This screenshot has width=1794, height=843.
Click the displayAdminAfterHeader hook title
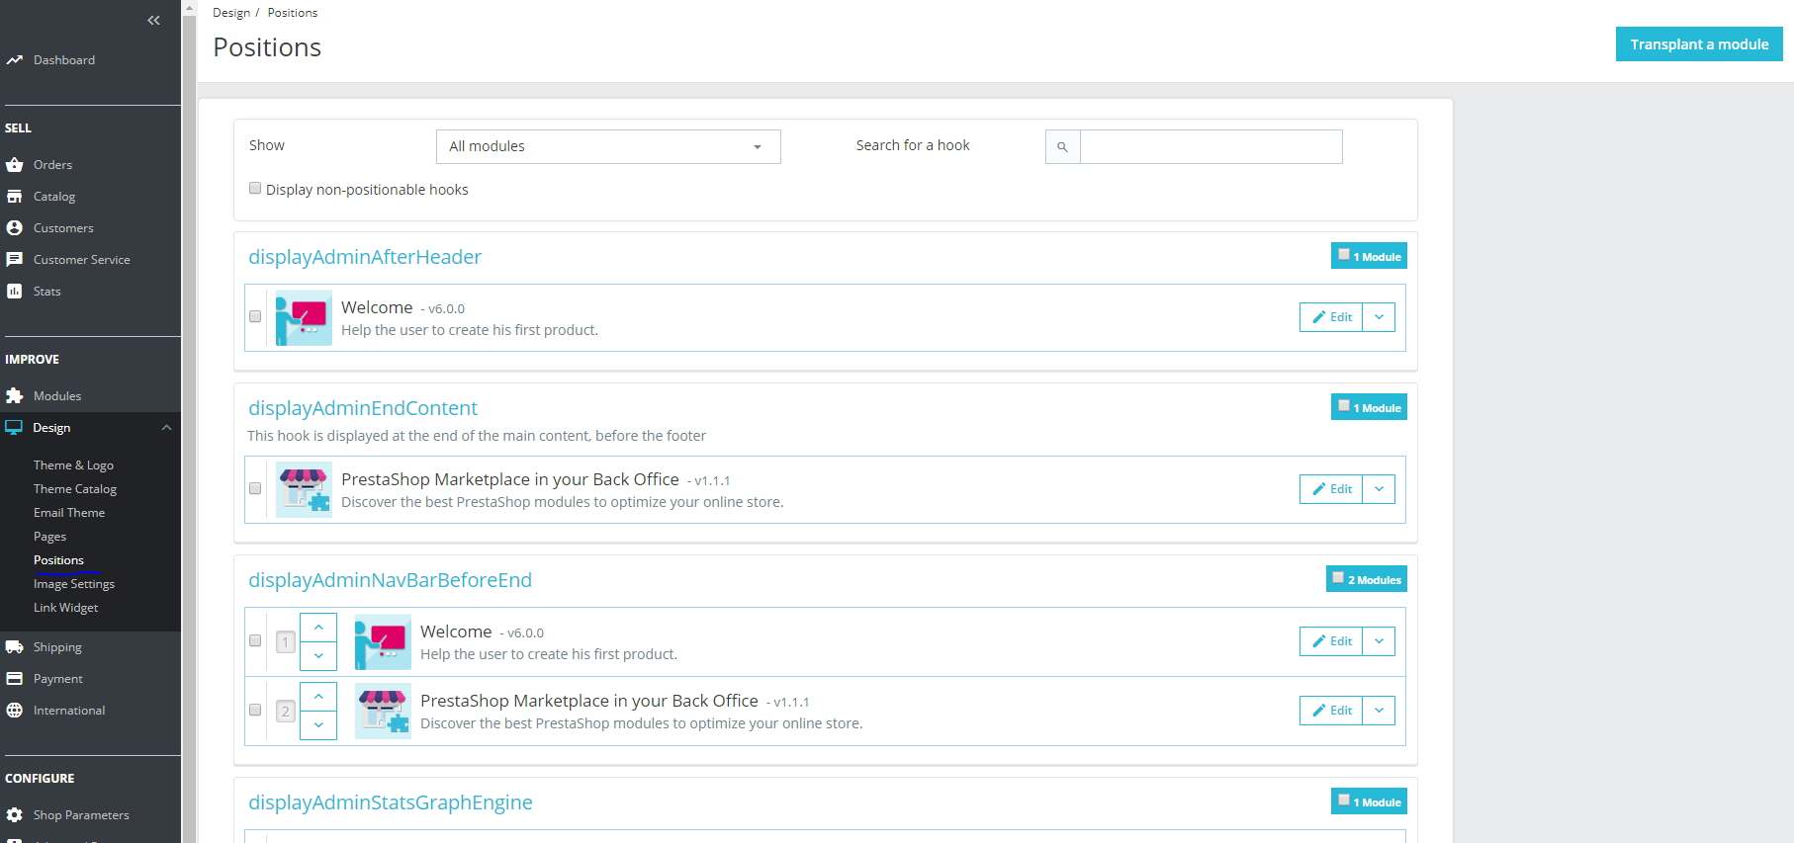[365, 257]
